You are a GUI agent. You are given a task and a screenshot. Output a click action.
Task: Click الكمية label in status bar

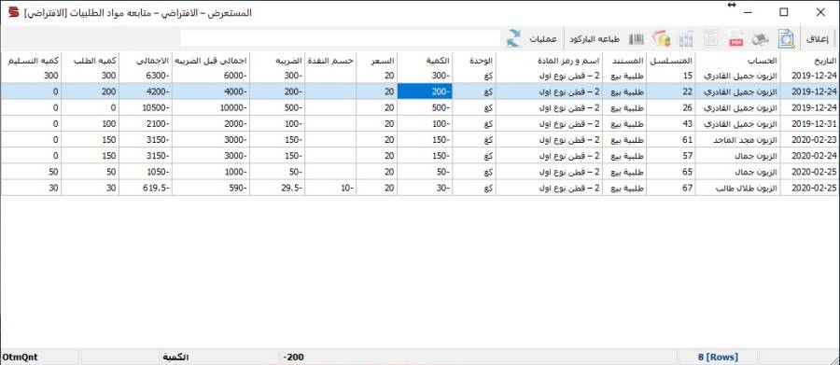coord(175,357)
